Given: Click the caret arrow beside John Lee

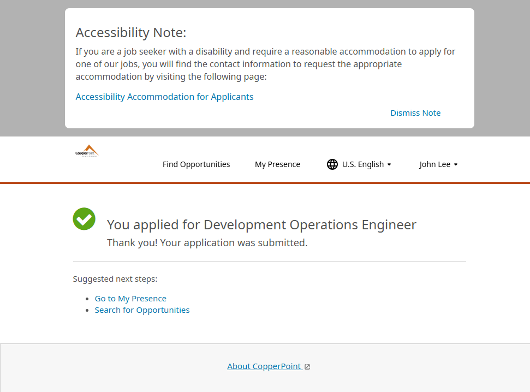Looking at the screenshot, I should 456,165.
